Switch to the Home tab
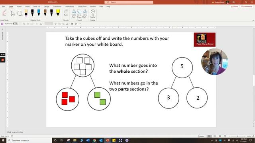Screen dimensions: 255x143 coord(19,6)
